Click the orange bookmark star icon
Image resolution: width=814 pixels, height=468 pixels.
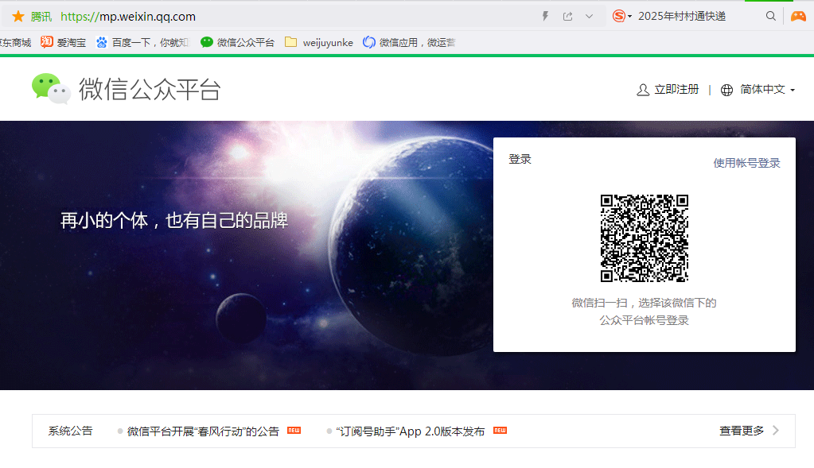18,17
